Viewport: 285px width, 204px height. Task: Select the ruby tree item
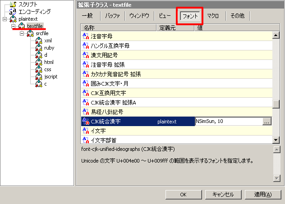click(49, 48)
